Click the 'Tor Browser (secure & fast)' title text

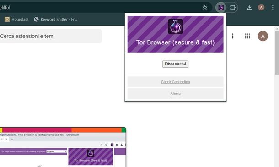click(x=176, y=42)
